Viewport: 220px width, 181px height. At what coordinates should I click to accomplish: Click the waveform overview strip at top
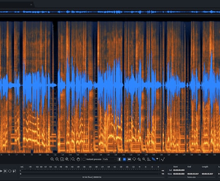(x=110, y=12)
